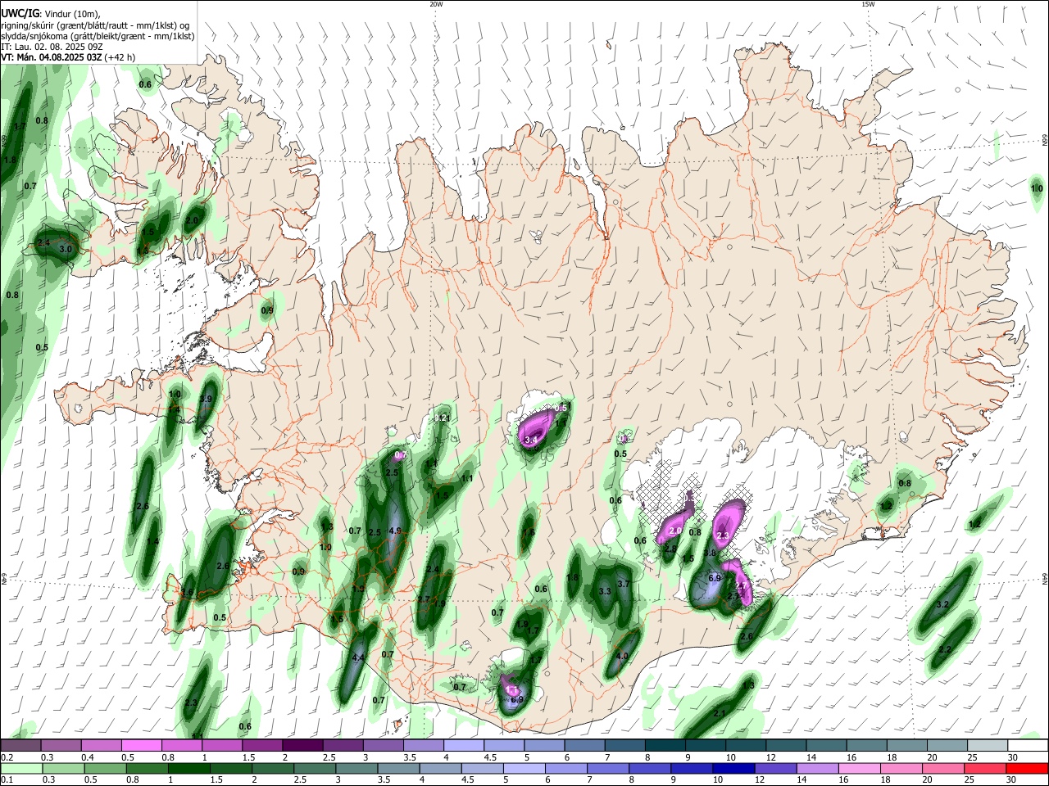Click the '20W' longitude label
Screen dimensions: 1049x786
point(436,4)
